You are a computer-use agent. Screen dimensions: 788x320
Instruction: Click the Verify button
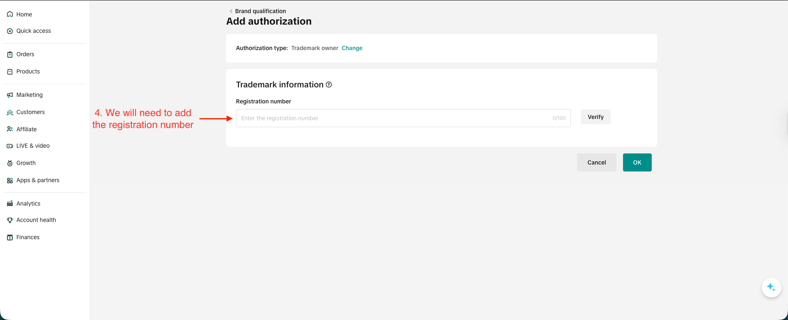tap(596, 117)
